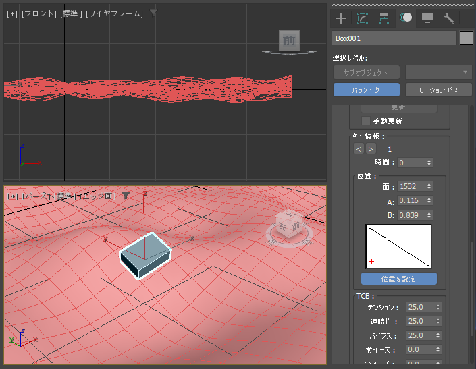The width and height of the screenshot is (476, 369).
Task: Click the red cross in triangle position preview
Action: point(371,261)
